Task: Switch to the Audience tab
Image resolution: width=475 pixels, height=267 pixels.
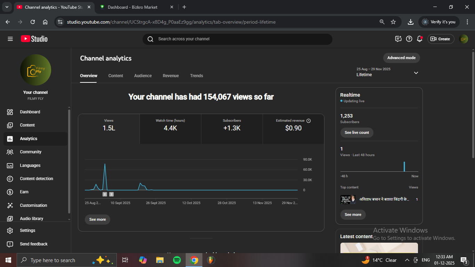Action: (143, 76)
